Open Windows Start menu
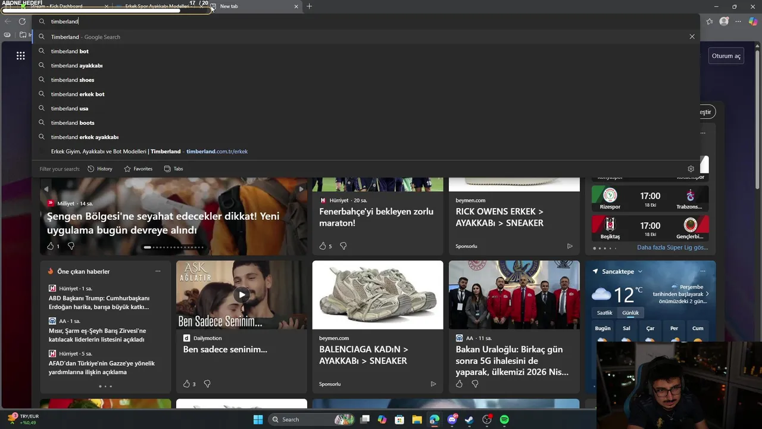 [x=258, y=419]
